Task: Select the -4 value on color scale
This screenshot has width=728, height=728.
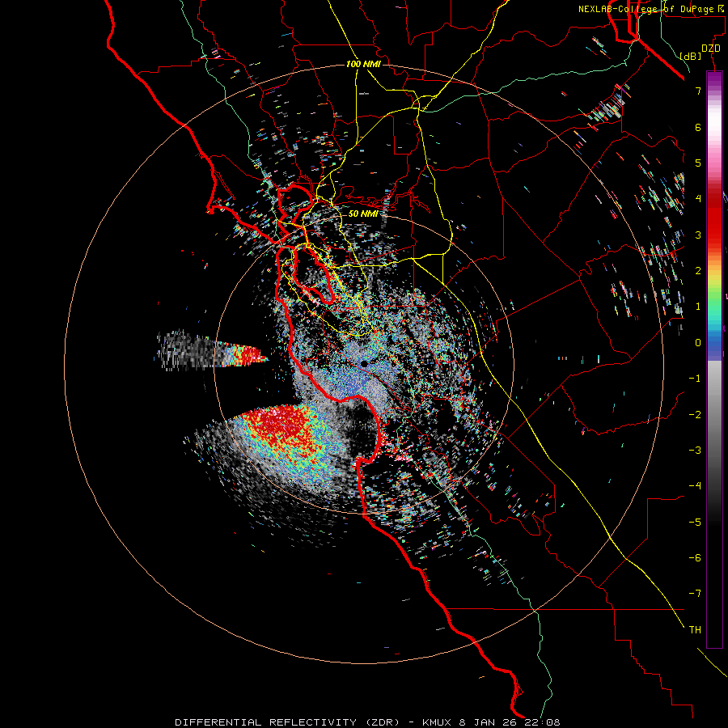Action: coord(695,486)
